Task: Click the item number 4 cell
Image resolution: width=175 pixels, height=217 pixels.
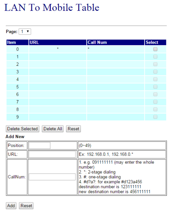Action: pyautogui.click(x=17, y=79)
